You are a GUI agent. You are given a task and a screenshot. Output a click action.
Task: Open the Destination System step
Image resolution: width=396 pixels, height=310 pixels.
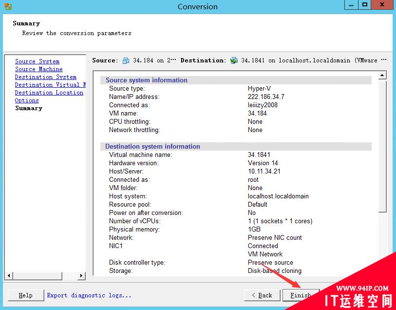45,77
